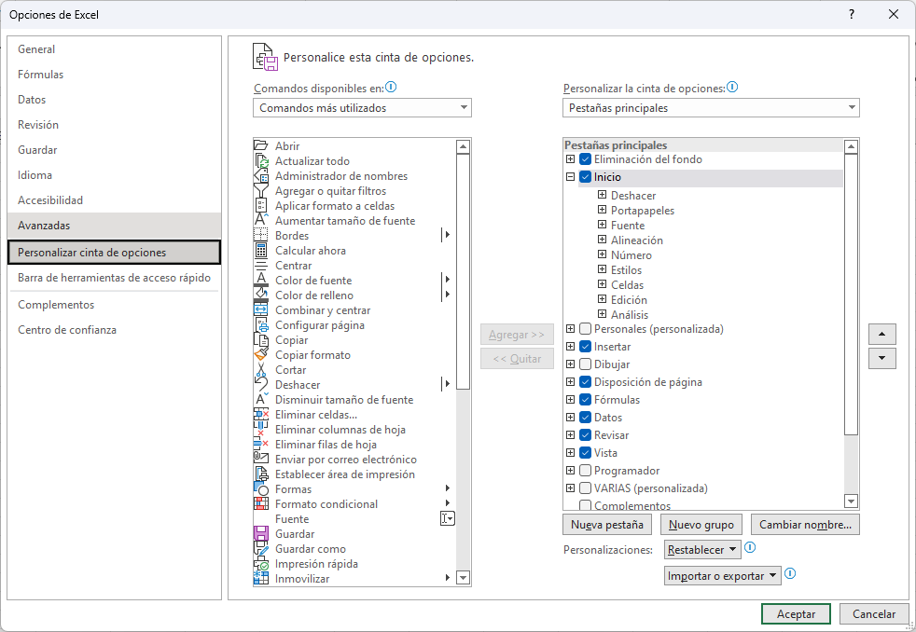
Task: Open the Avanzadas options category
Action: point(115,226)
